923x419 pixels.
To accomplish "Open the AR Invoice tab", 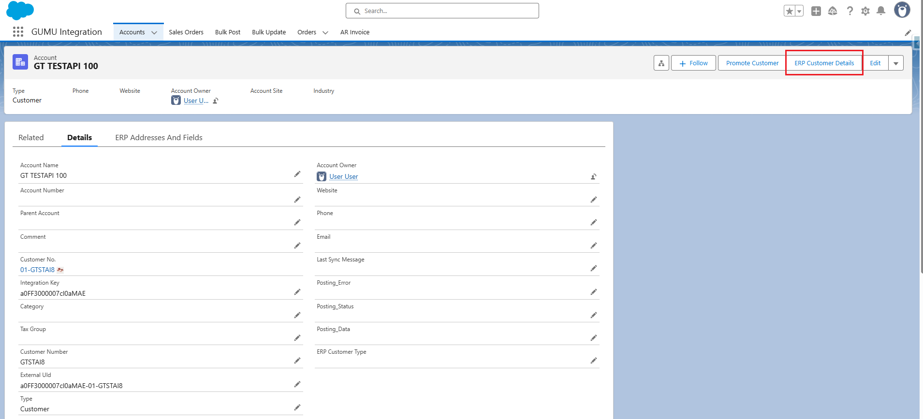I will tap(355, 32).
